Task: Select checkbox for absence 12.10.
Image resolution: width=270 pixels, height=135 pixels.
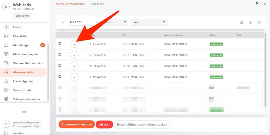Action: pos(60,66)
